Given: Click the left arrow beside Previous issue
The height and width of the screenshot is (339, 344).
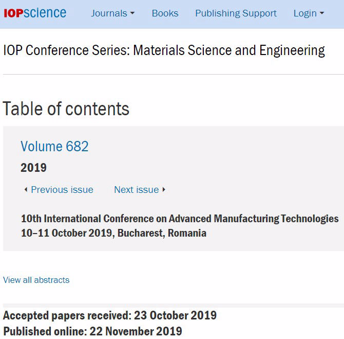Looking at the screenshot, I should [26, 190].
